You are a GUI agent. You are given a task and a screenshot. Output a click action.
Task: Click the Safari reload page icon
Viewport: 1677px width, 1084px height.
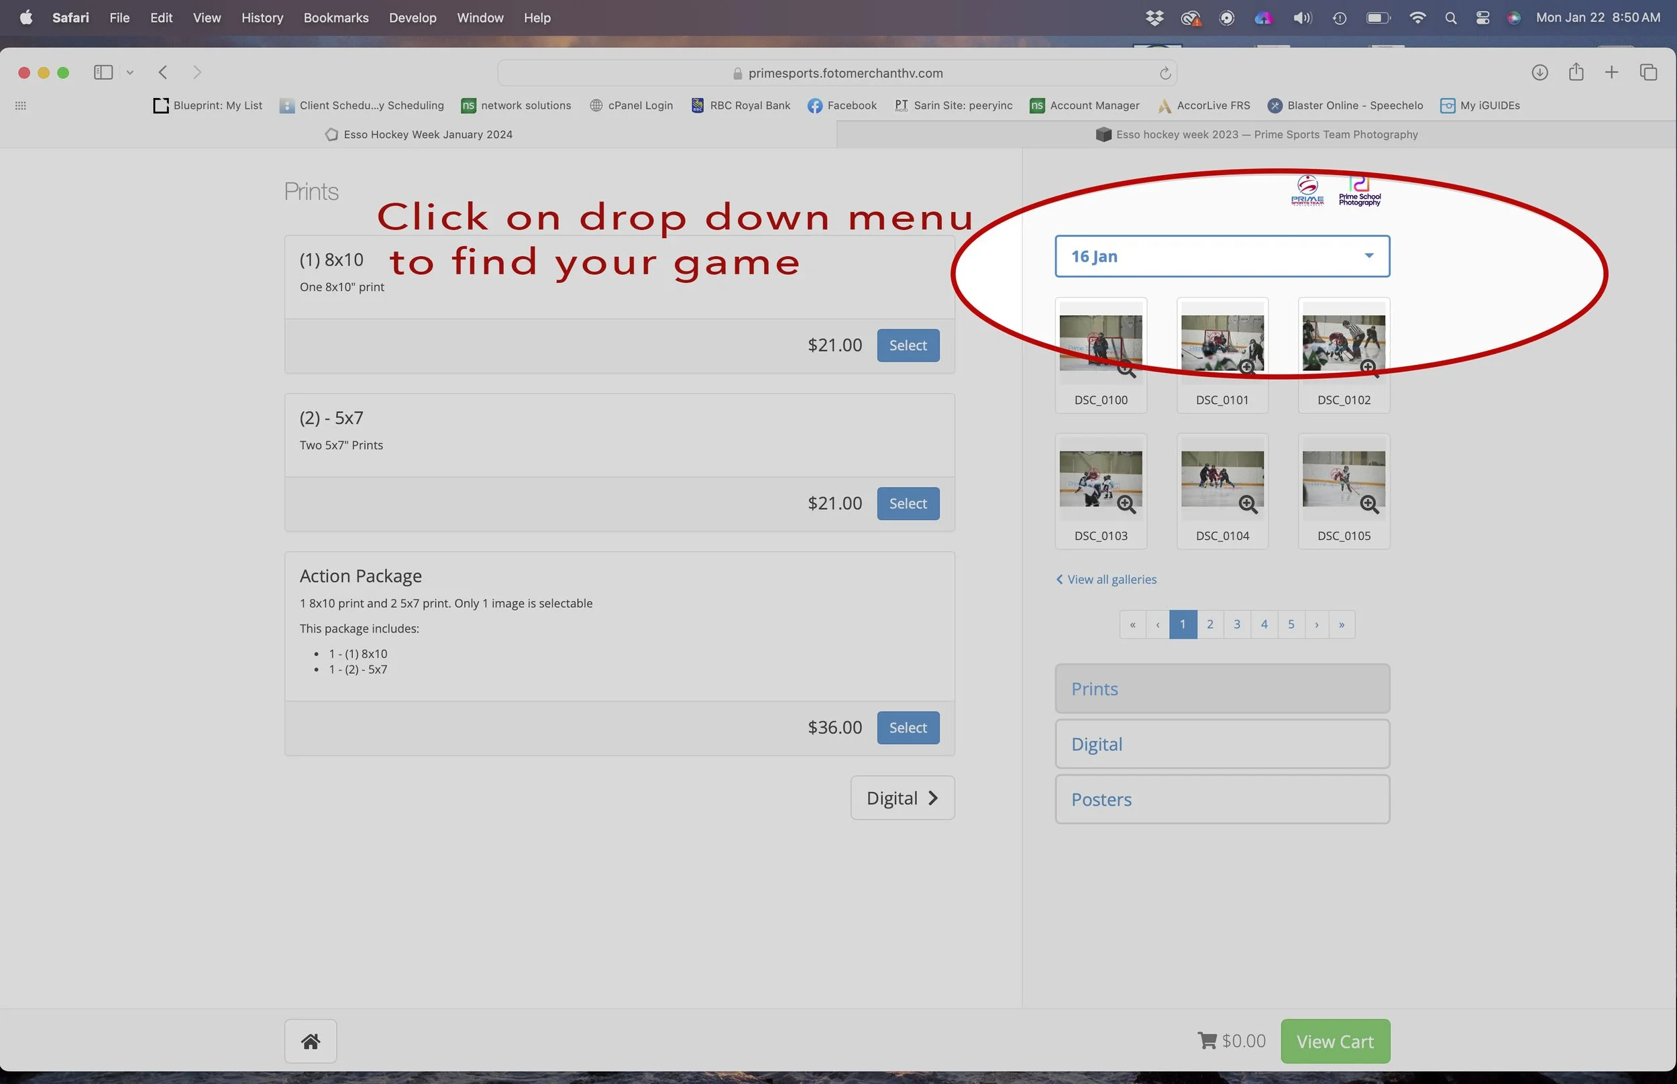coord(1165,73)
